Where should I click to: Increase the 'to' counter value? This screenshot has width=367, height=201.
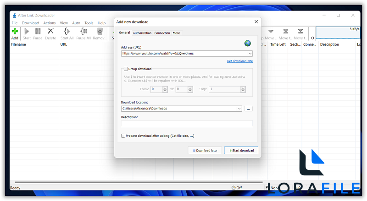coord(190,88)
